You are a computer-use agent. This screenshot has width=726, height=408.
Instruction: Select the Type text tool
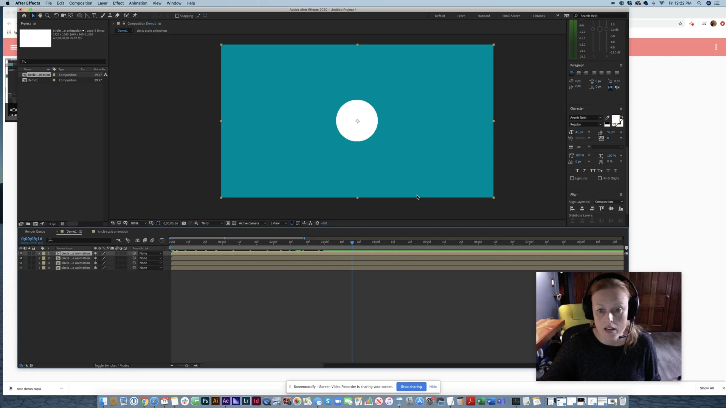(x=94, y=15)
